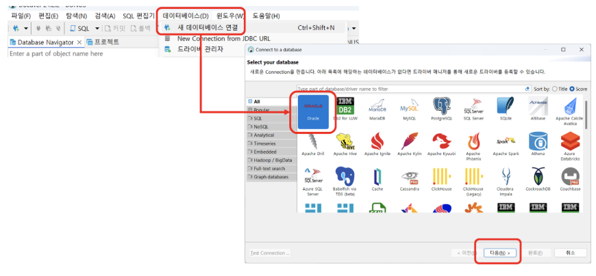This screenshot has width=596, height=276.
Task: Select the Cassandra database icon
Action: click(x=409, y=180)
